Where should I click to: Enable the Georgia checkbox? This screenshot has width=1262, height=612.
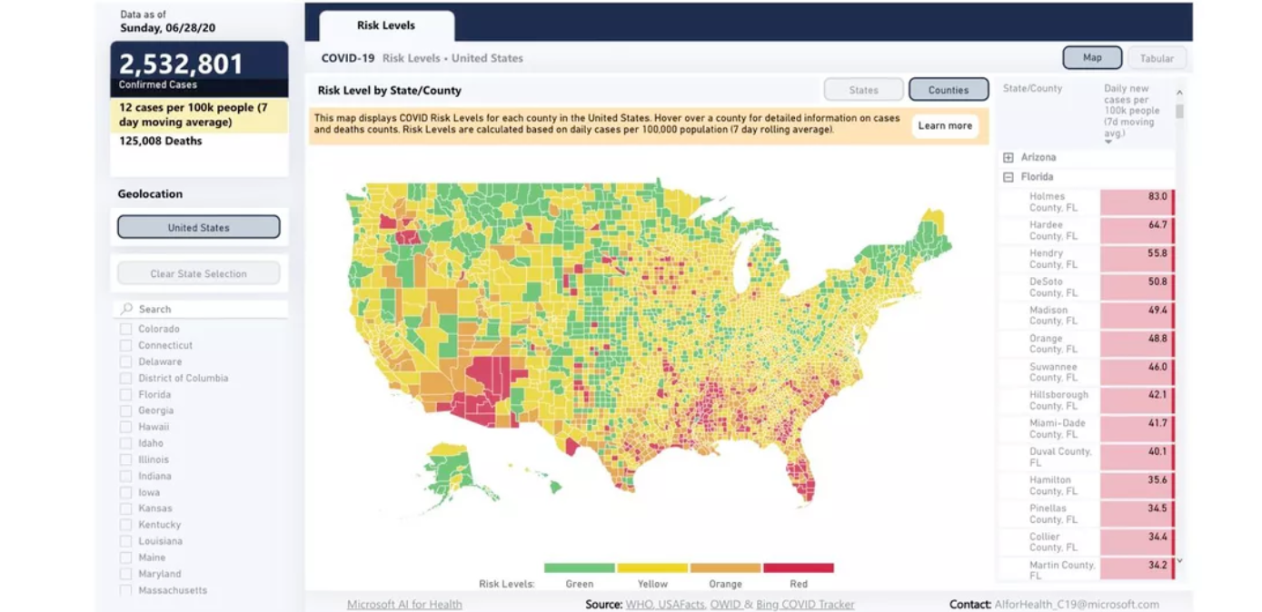(x=126, y=411)
